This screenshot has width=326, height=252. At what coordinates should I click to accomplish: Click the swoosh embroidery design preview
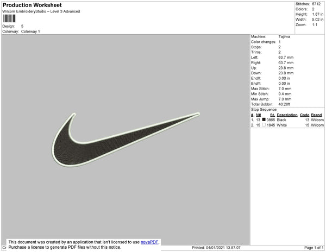[x=126, y=140]
